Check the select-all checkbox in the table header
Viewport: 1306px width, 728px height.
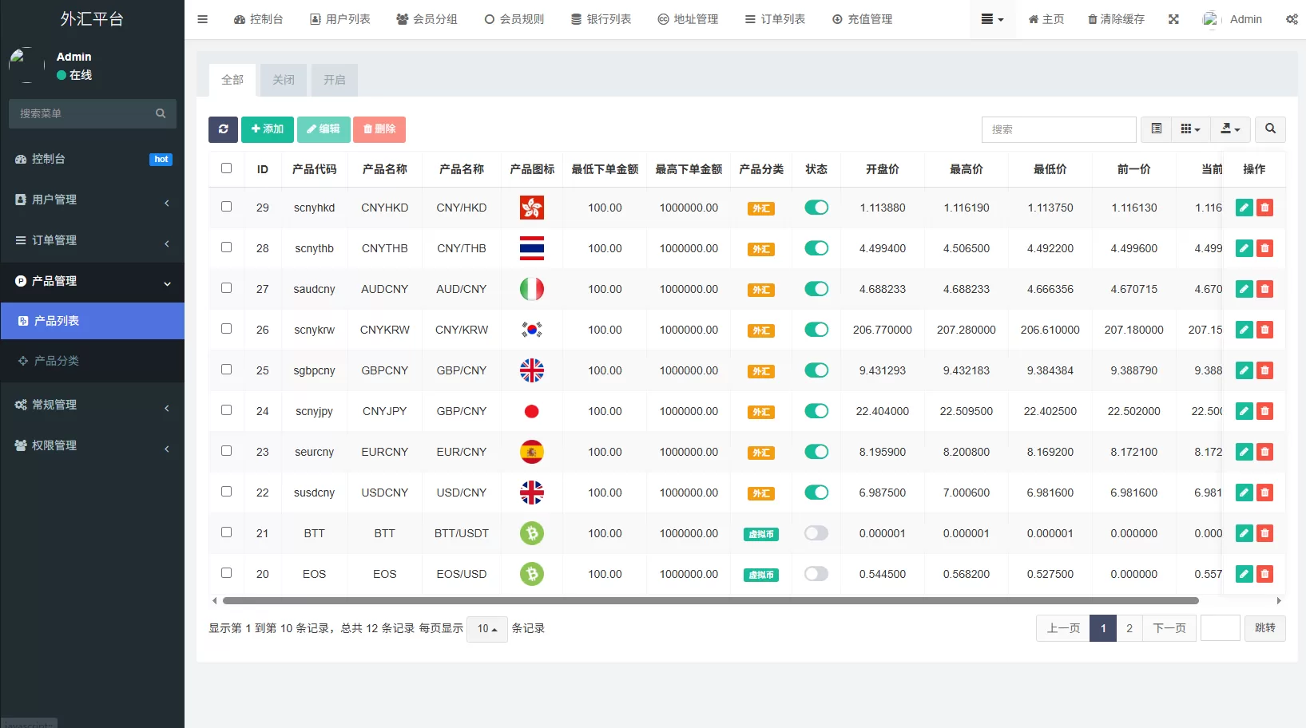coord(227,168)
